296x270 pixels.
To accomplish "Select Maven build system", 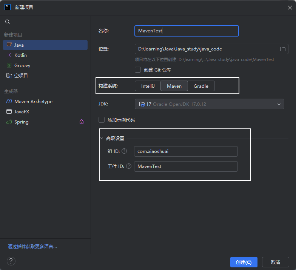I will pos(174,86).
